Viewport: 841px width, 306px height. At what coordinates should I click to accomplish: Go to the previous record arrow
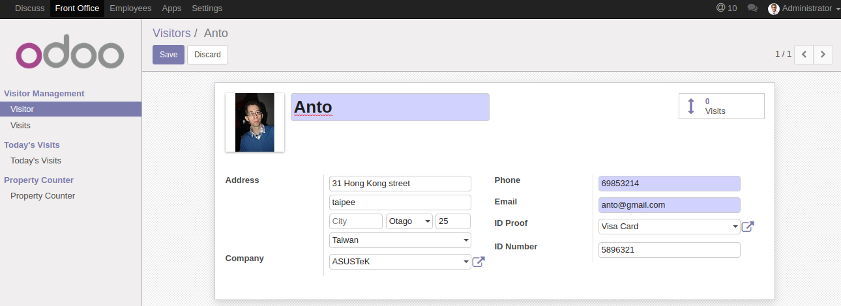(804, 54)
